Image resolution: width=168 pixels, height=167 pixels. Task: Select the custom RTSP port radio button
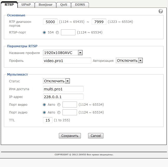coord(57,32)
